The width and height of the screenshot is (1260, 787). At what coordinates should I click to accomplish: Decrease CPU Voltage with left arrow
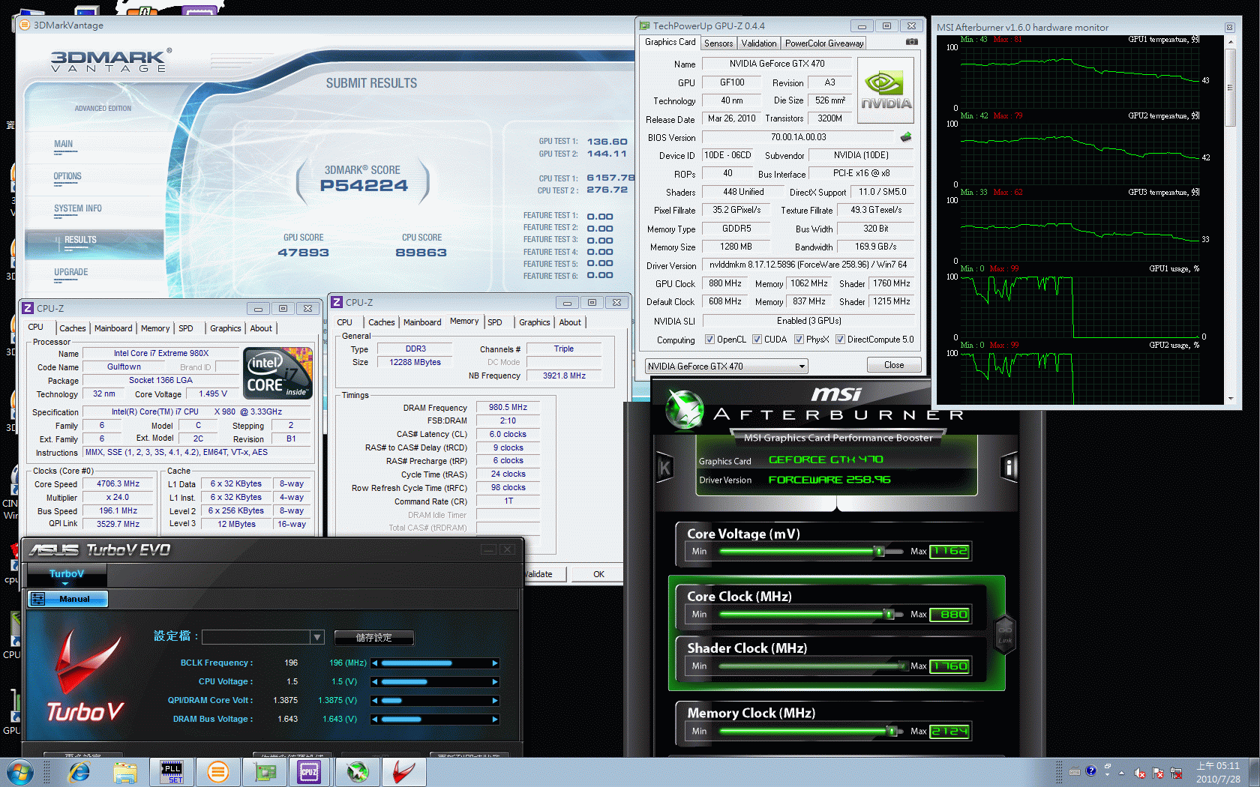tap(375, 682)
